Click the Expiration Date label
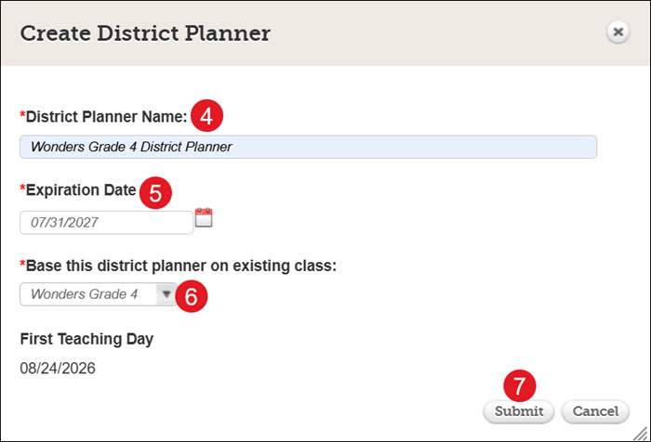651x442 pixels. pyautogui.click(x=78, y=190)
